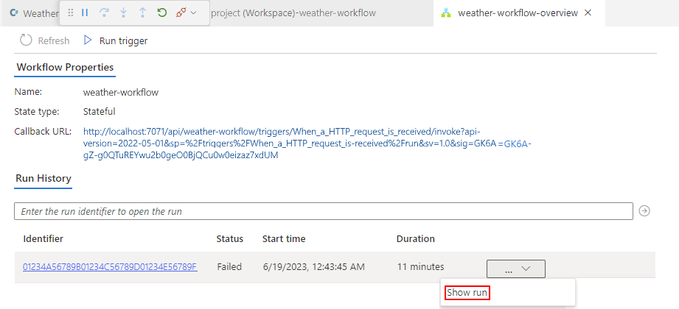Click the Run trigger button label

pyautogui.click(x=123, y=40)
